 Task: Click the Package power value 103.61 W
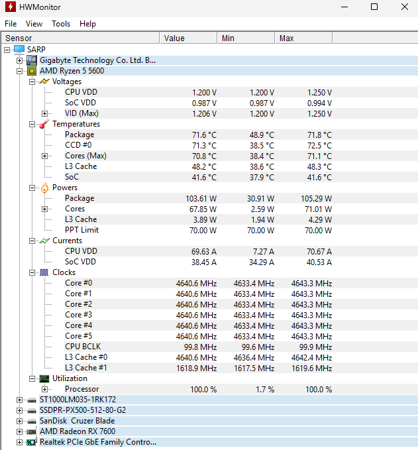tap(201, 199)
